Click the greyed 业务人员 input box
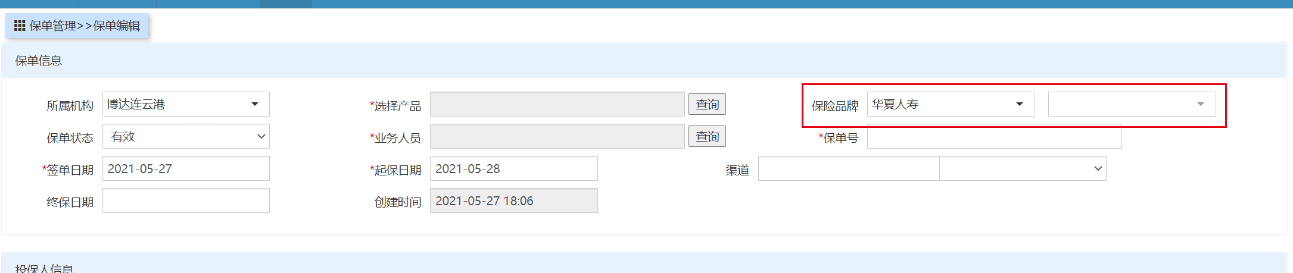 (x=557, y=136)
